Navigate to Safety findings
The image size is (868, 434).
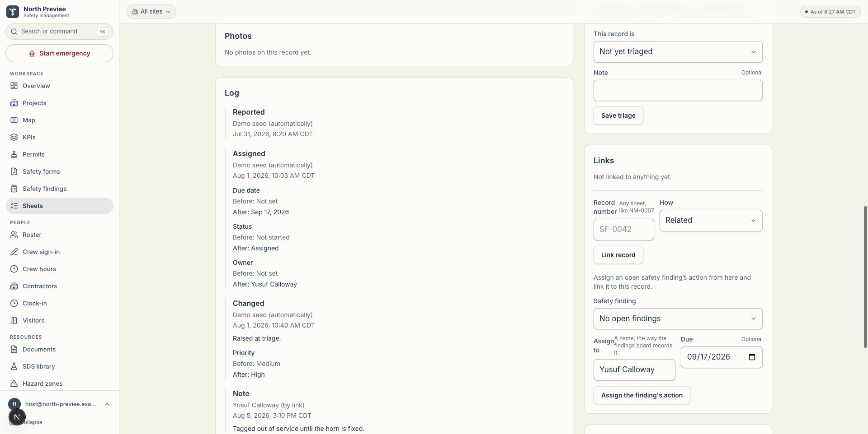(59, 189)
